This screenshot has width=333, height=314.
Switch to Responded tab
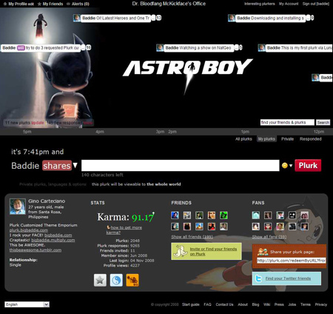(x=311, y=139)
